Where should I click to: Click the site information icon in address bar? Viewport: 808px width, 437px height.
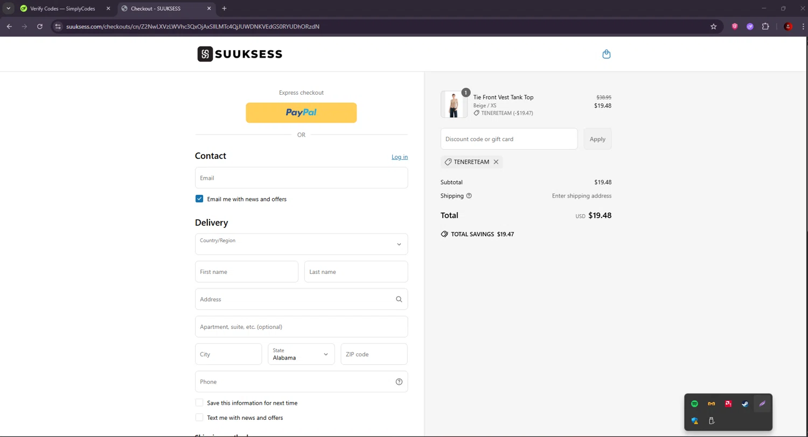coord(59,26)
